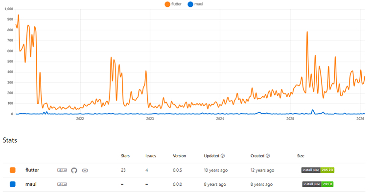Screen dimensions: 372x193
Task: Toggle the flutter series in the chart legend
Action: point(173,4)
